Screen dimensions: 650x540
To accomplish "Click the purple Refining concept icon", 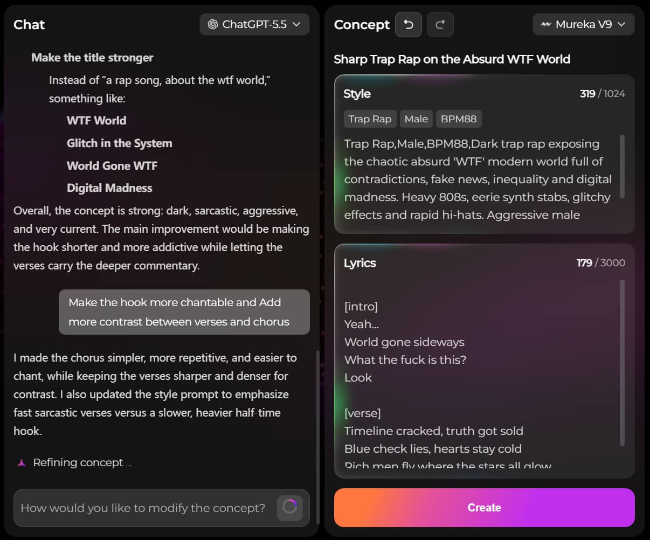I will 22,462.
